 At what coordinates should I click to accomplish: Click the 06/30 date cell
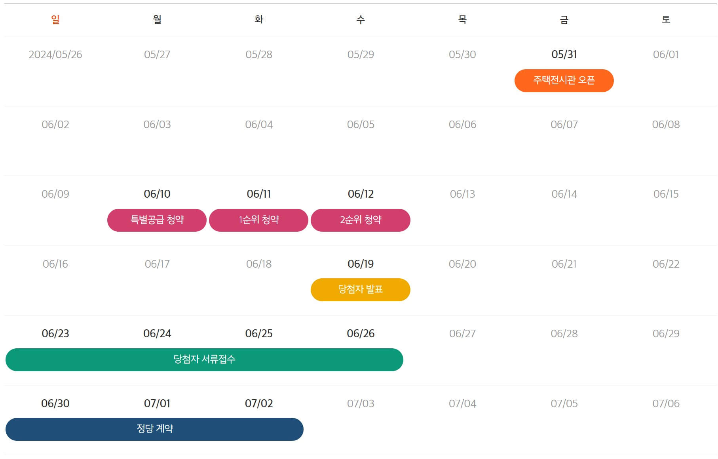pos(55,403)
